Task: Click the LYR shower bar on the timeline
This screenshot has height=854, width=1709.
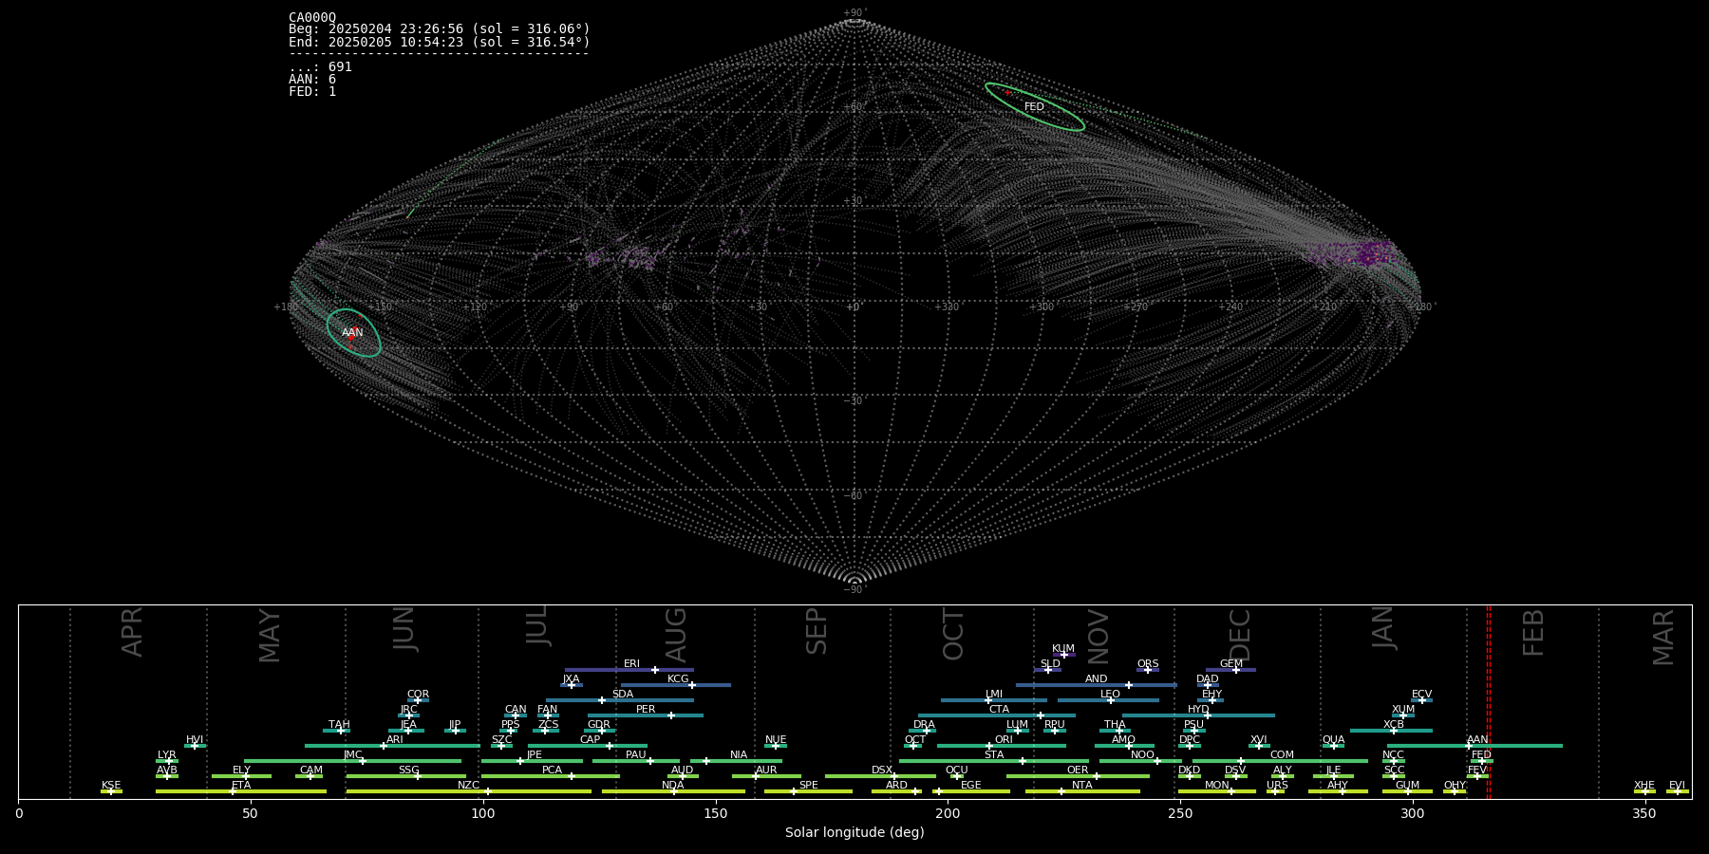Action: 167,761
